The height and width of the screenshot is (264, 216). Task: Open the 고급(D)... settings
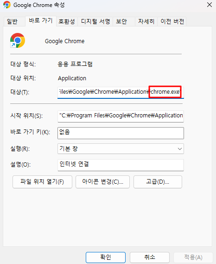pos(158,182)
